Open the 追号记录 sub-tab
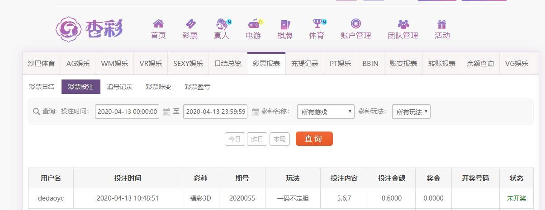The height and width of the screenshot is (210, 545). (x=119, y=87)
